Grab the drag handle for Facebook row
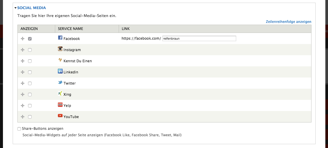Screen dimensions: 328x148 pyautogui.click(x=22, y=39)
